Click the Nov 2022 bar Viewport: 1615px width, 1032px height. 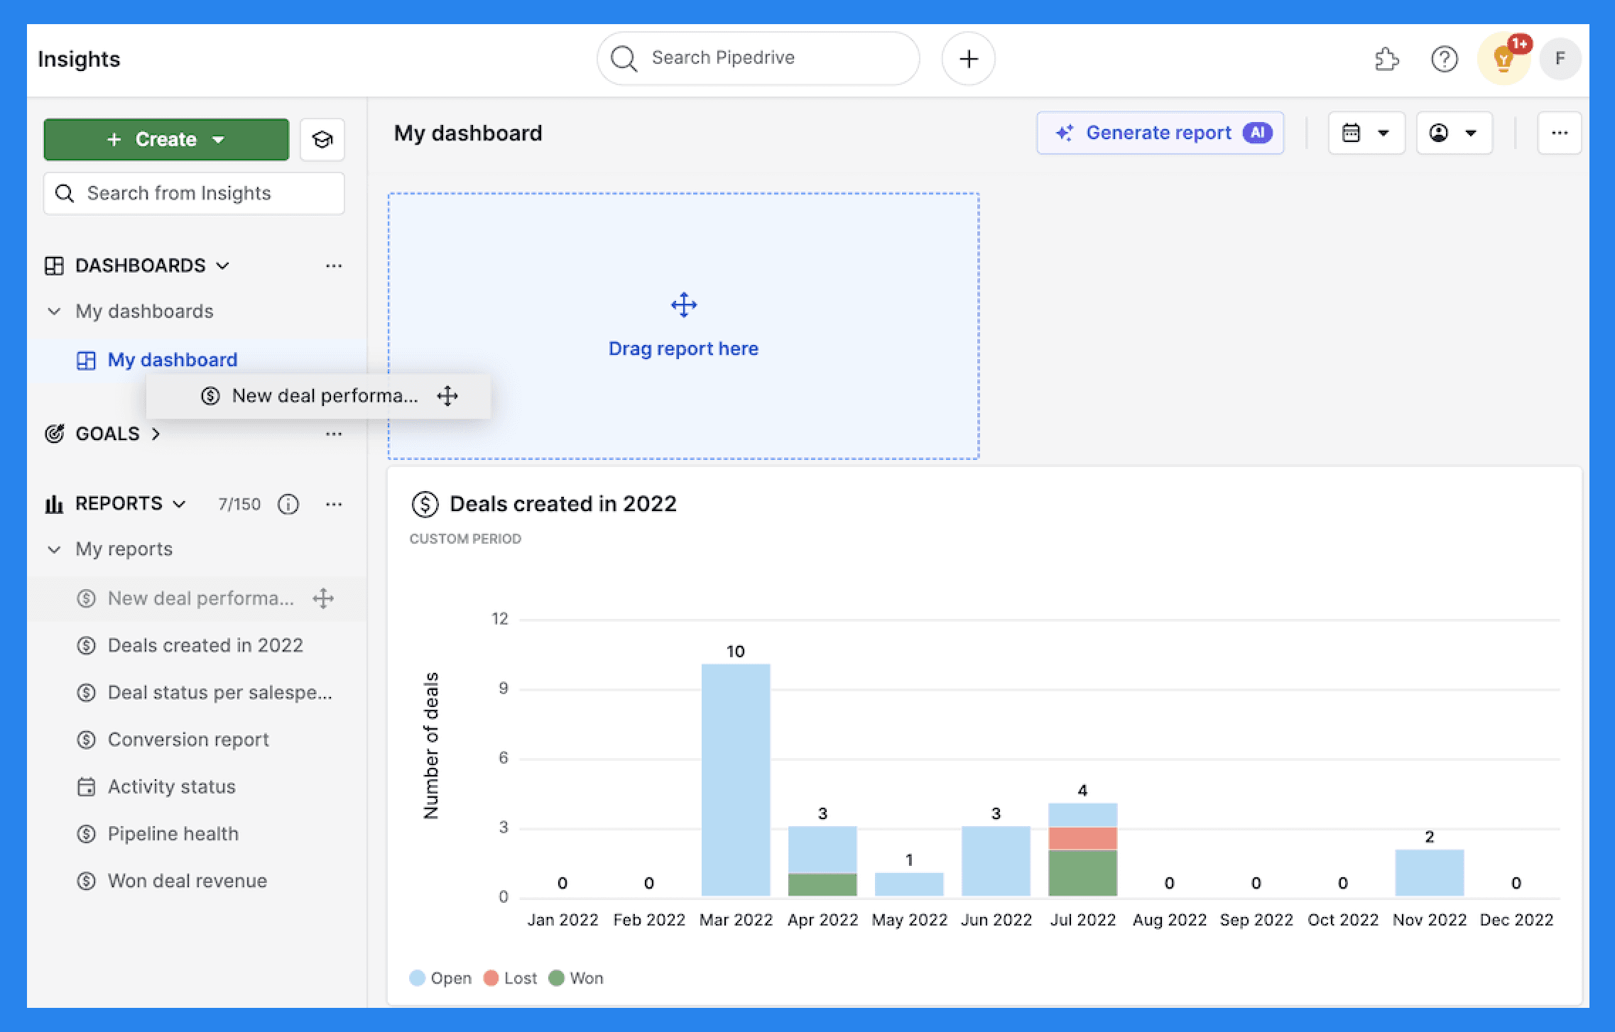click(1430, 873)
